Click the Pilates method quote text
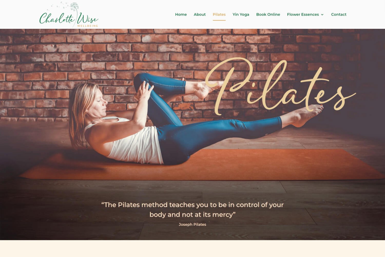The height and width of the screenshot is (257, 385). (x=192, y=209)
